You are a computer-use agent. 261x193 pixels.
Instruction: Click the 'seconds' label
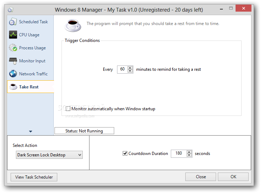tap(202, 154)
